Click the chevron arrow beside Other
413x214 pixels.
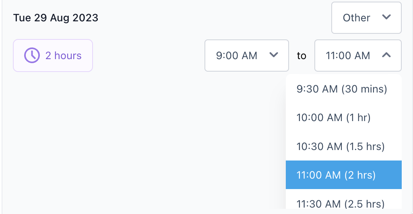coord(386,17)
